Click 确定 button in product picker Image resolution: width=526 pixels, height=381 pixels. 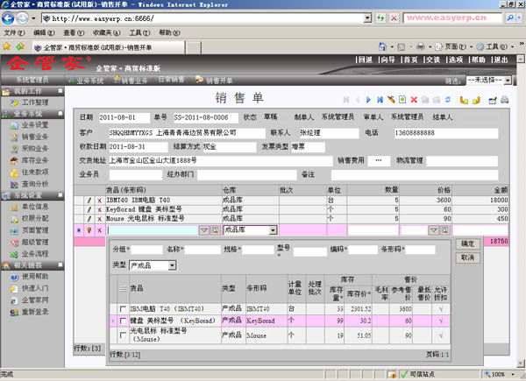pyautogui.click(x=467, y=243)
